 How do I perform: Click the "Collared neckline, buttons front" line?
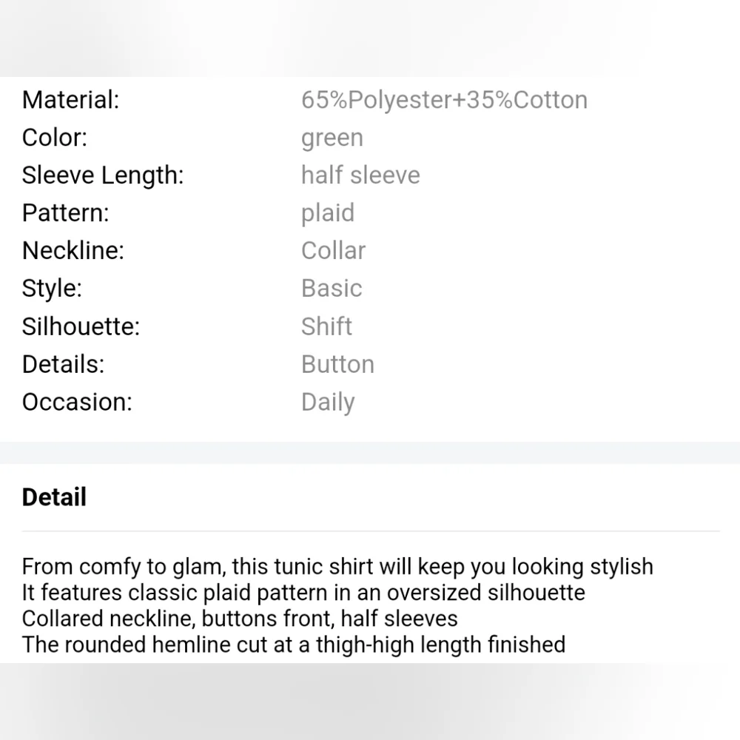240,618
